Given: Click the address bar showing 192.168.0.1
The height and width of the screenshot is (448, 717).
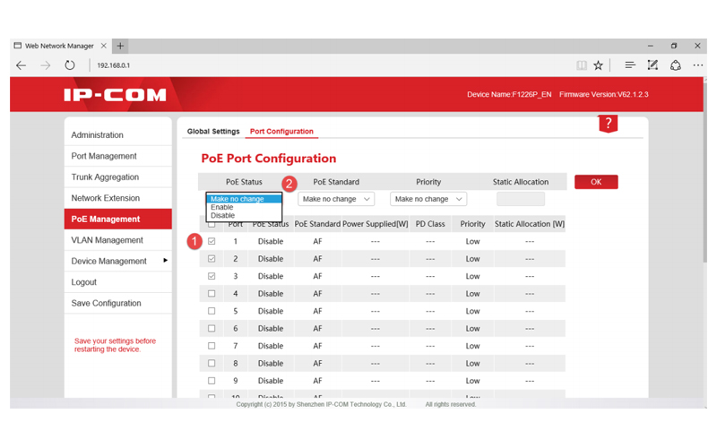Looking at the screenshot, I should (x=114, y=65).
